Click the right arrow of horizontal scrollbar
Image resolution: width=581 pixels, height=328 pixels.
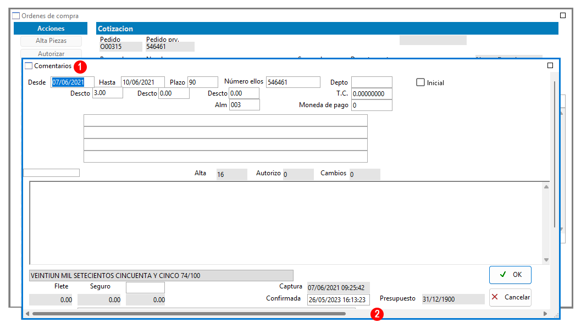(x=545, y=314)
